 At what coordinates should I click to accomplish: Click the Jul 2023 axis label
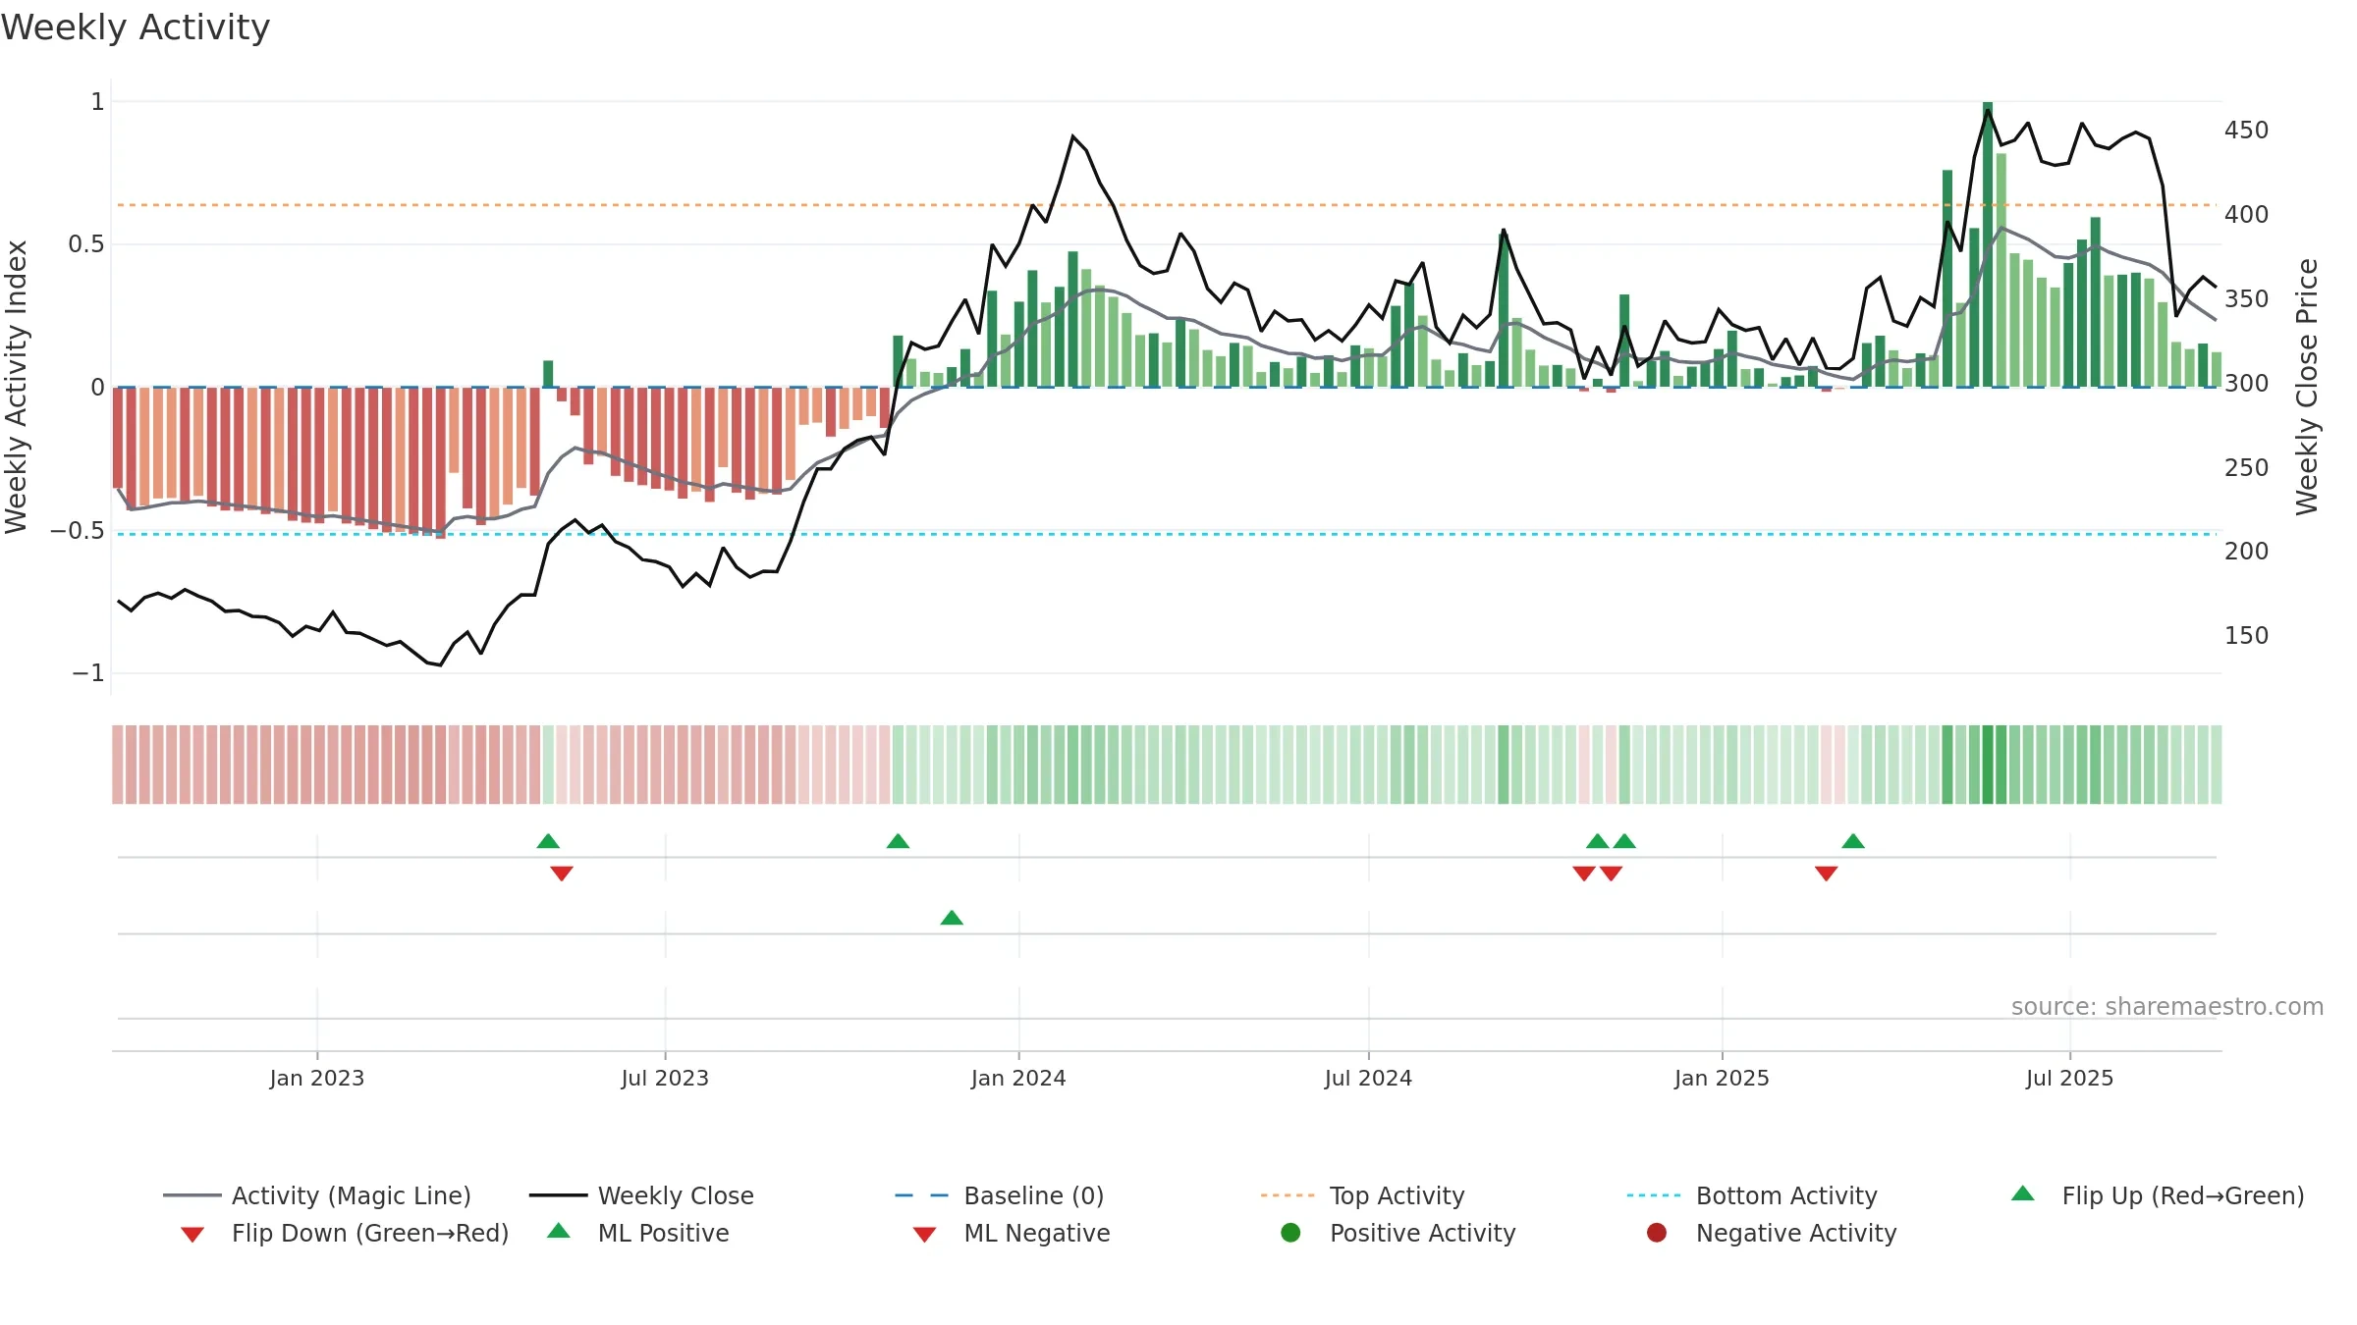[x=665, y=1078]
